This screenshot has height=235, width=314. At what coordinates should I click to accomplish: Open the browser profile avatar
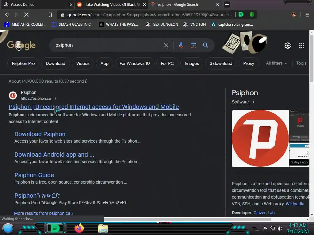tap(293, 15)
